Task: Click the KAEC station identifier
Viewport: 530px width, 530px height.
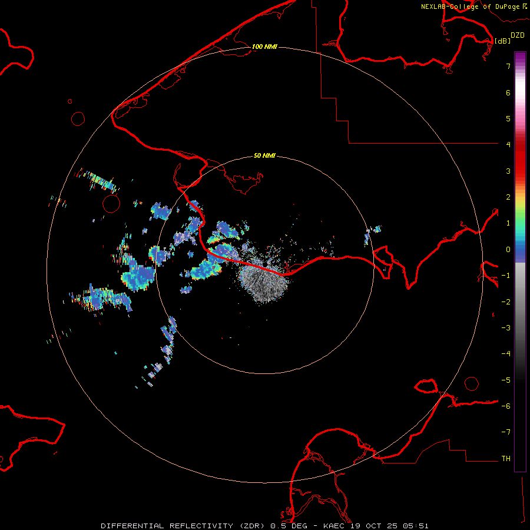Action: click(334, 526)
